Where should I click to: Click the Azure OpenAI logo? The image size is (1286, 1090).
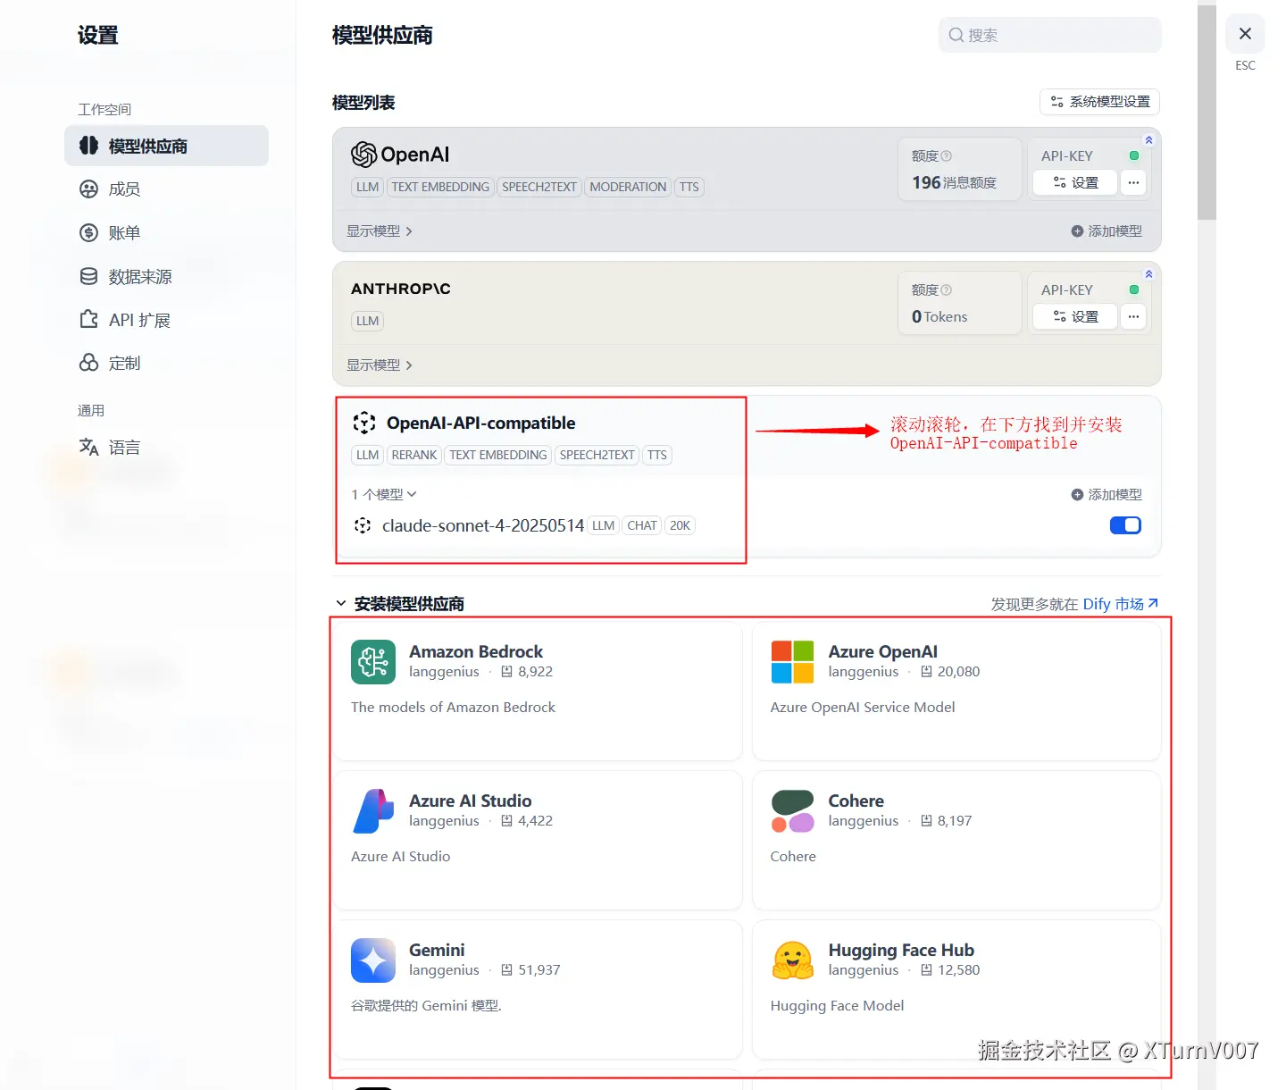(x=792, y=662)
